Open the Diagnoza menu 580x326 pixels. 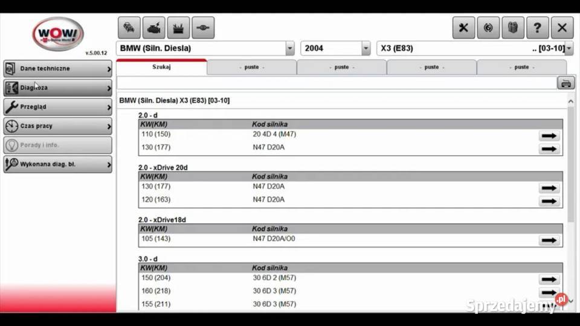(x=58, y=88)
